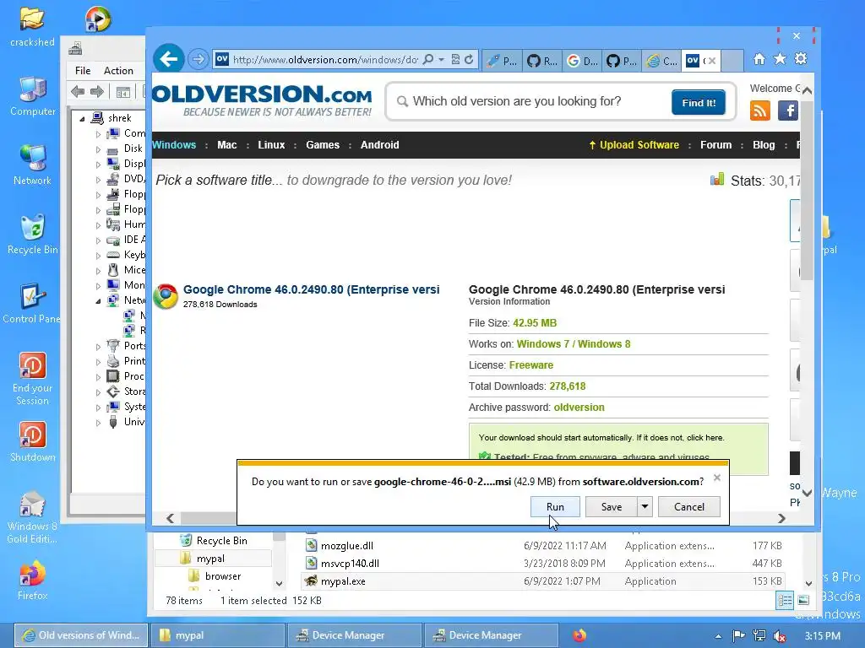Select the Mac navigation item
Image resolution: width=865 pixels, height=648 pixels.
tap(226, 145)
